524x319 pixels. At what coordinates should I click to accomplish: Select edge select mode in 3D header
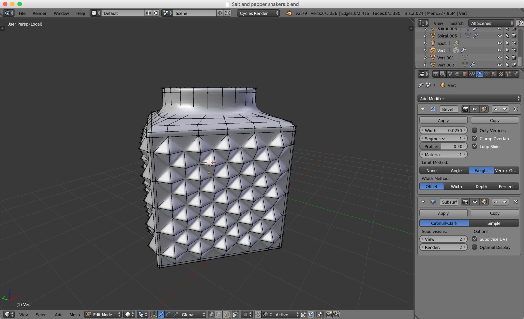(x=219, y=314)
